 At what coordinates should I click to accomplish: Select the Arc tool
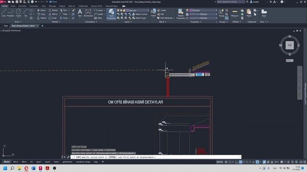[x=25, y=13]
